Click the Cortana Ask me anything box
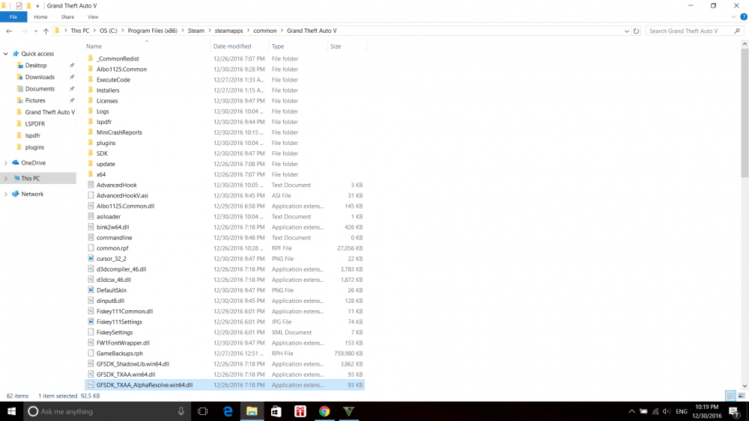 [107, 411]
